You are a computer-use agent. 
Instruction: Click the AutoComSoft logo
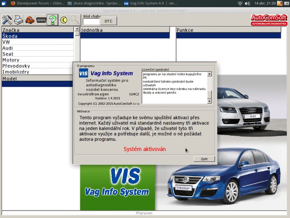point(269,20)
